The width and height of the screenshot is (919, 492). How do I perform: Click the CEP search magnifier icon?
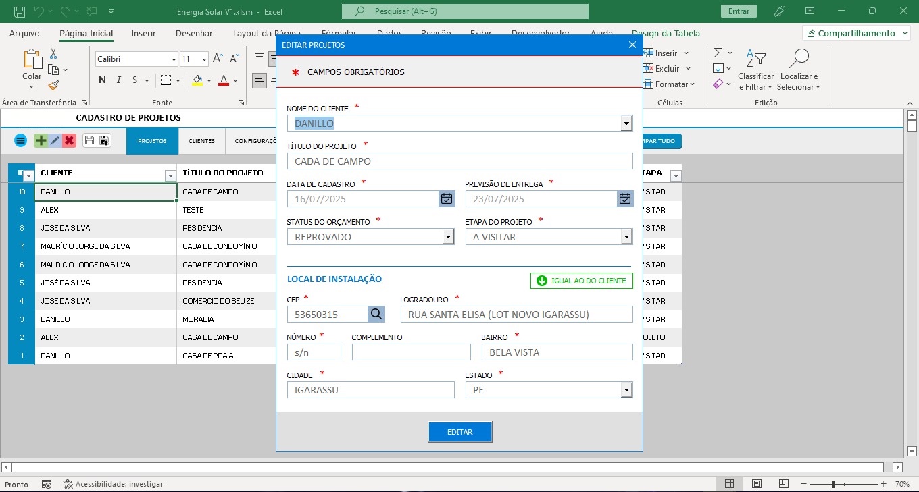(x=376, y=314)
